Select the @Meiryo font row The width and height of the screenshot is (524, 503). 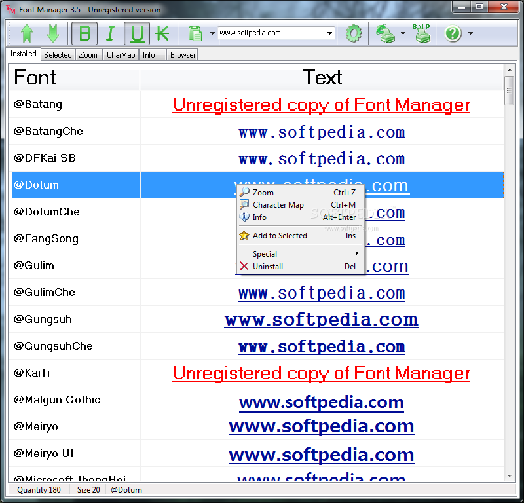tap(256, 426)
